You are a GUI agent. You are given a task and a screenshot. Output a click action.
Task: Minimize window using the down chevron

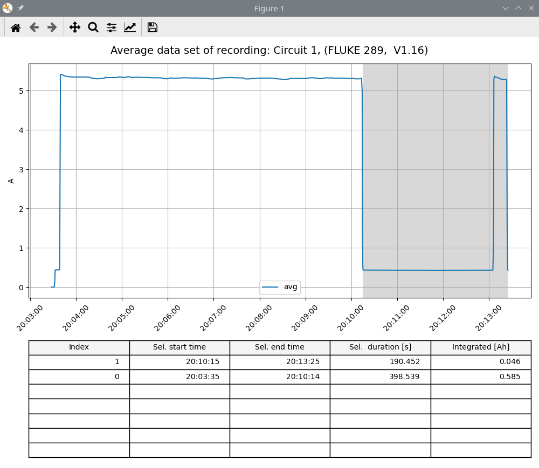pos(506,8)
